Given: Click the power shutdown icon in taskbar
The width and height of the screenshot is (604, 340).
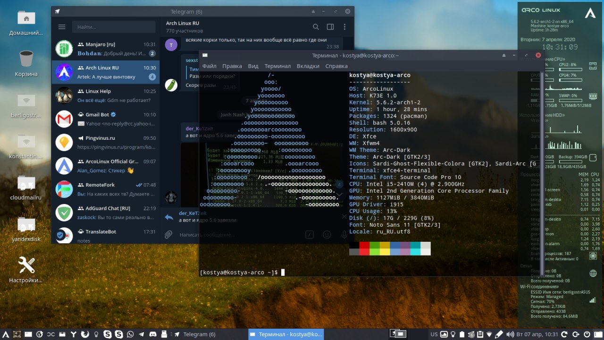Looking at the screenshot, I should click(587, 334).
